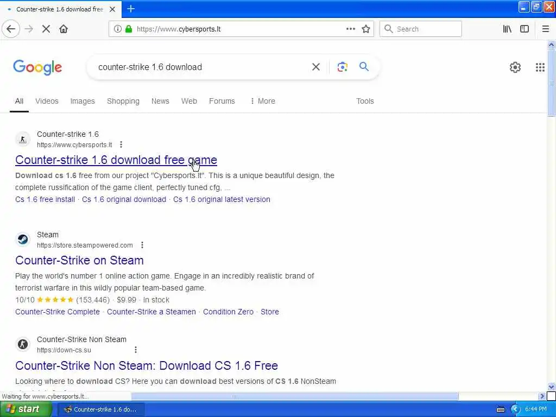
Task: Select the All results tab
Action: click(19, 101)
